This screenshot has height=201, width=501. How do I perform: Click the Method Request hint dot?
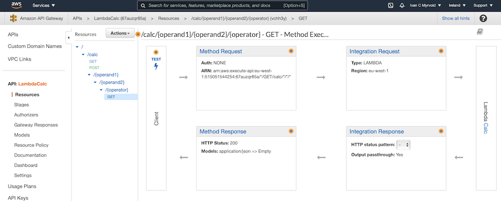(x=291, y=51)
